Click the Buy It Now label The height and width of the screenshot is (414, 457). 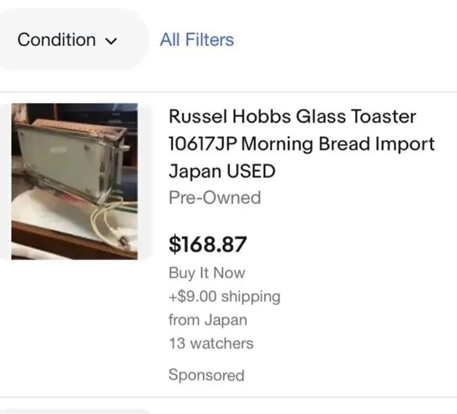tap(206, 273)
